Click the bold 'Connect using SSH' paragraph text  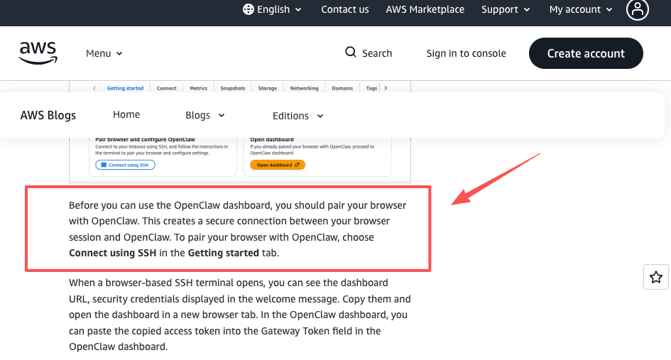[x=113, y=253]
